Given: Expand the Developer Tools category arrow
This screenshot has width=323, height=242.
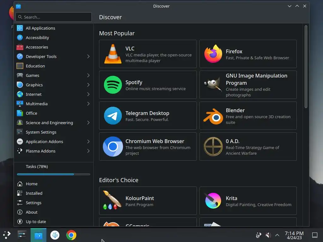Looking at the screenshot, I should [88, 56].
